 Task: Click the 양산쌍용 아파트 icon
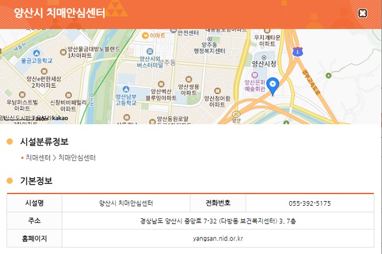[189, 79]
